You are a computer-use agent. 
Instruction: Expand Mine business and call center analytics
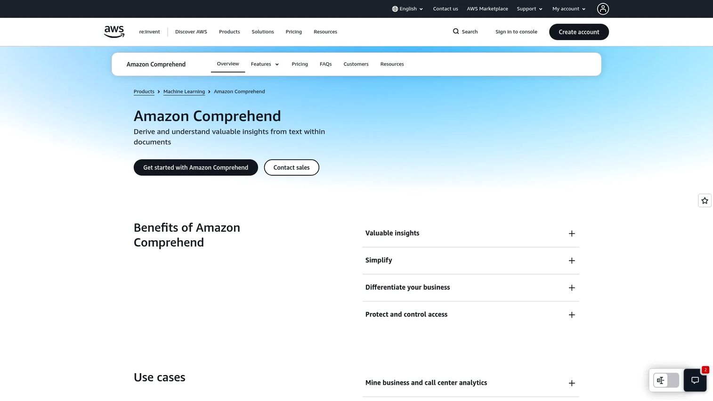coord(470,383)
